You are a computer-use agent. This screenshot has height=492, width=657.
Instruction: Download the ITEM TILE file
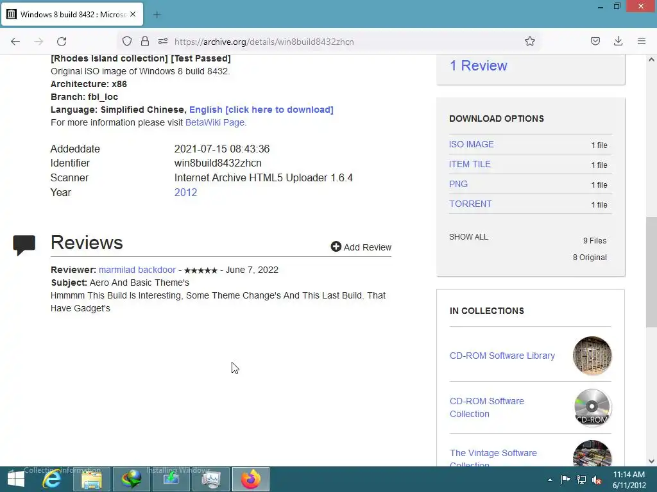470,165
